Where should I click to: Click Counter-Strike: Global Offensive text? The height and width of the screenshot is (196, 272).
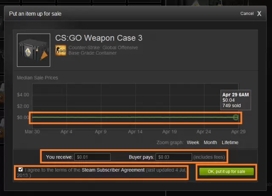pyautogui.click(x=103, y=48)
